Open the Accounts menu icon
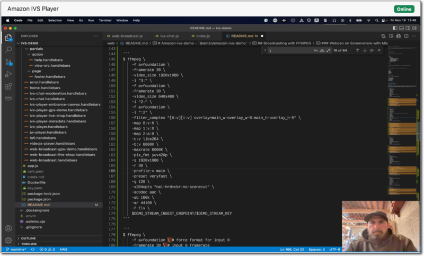 point(8,228)
